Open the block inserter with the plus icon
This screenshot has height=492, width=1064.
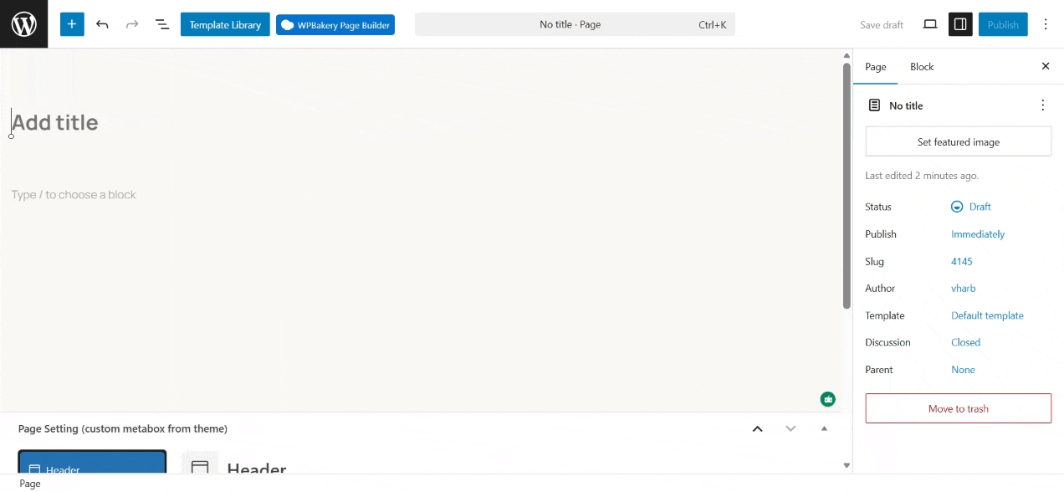pos(71,23)
